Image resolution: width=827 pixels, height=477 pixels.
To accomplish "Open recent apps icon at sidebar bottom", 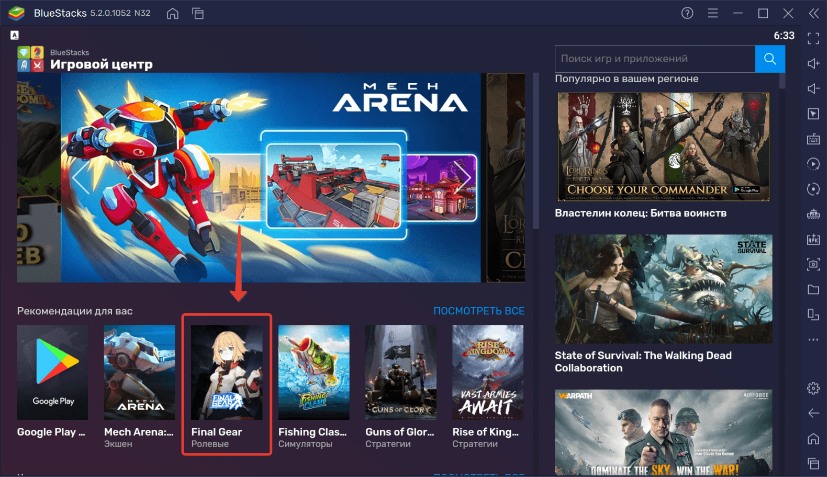I will [x=813, y=463].
